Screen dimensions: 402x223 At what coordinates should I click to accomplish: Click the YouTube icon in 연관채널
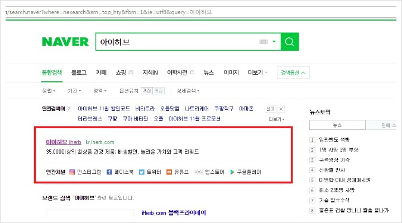[169, 172]
